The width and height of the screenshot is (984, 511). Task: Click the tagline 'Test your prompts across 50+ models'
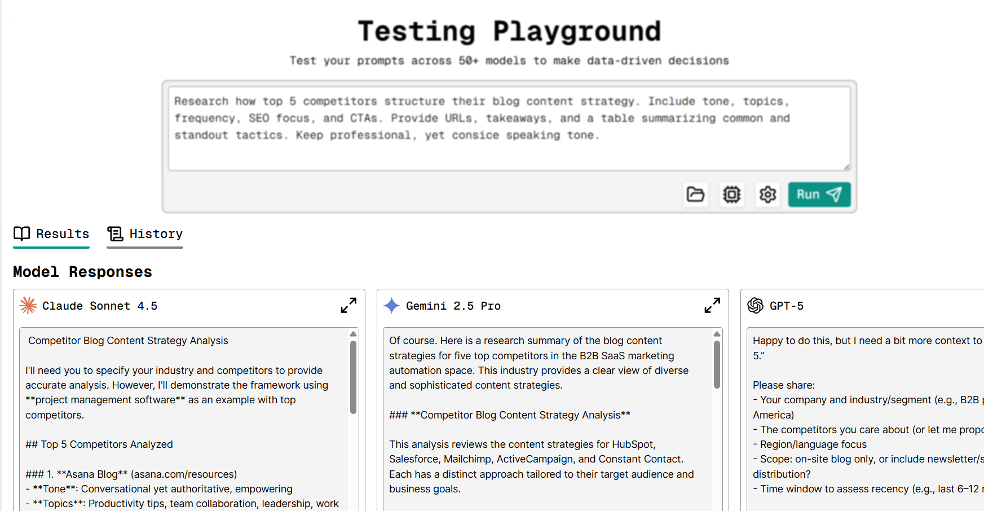[x=509, y=61]
